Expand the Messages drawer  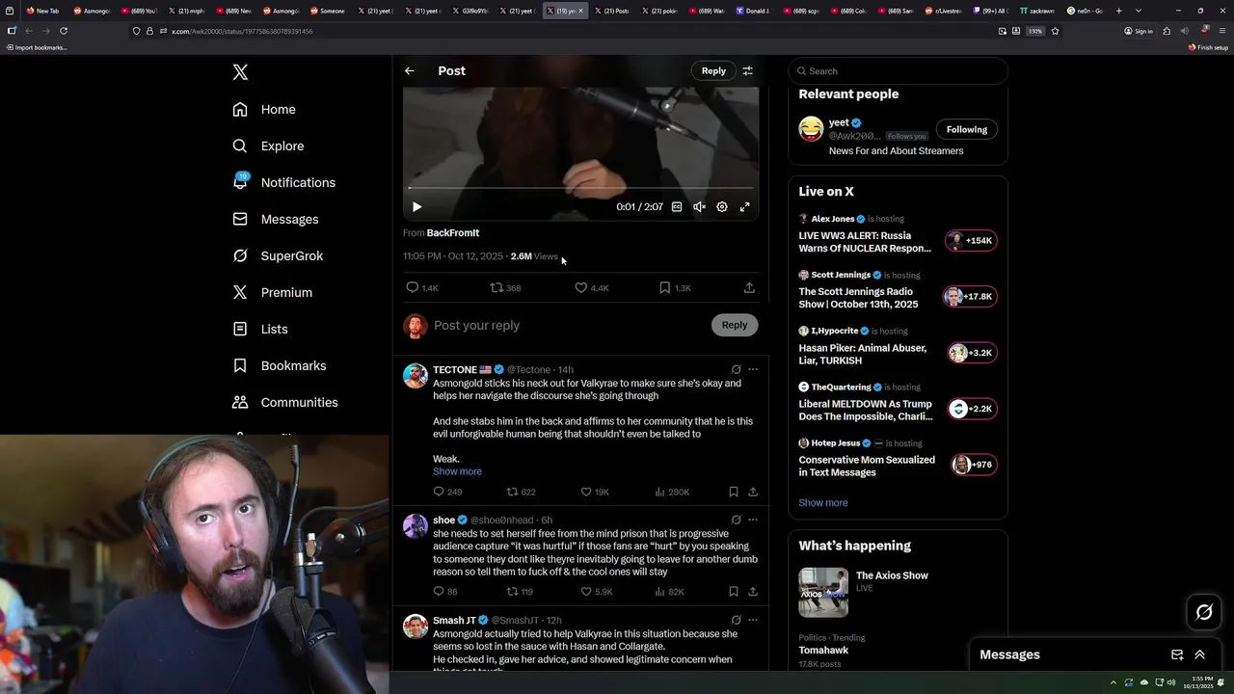(x=1200, y=654)
